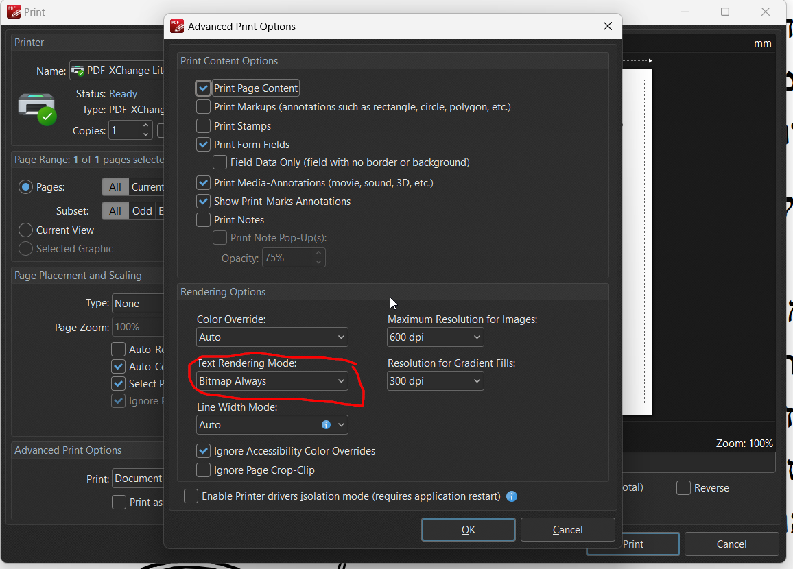Click the info icon beside Line Width Mode
This screenshot has width=793, height=569.
click(x=326, y=425)
